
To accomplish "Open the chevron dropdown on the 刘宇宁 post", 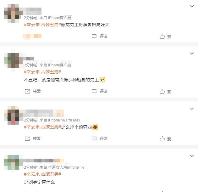I will point(192,156).
